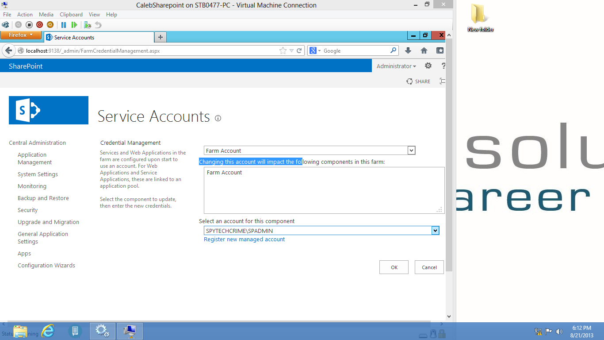Click the gears icon on taskbar
The width and height of the screenshot is (604, 340).
(x=103, y=331)
